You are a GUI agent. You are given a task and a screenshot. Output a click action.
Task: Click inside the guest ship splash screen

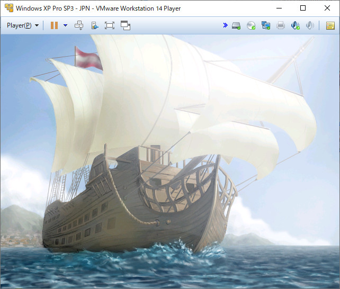170,161
